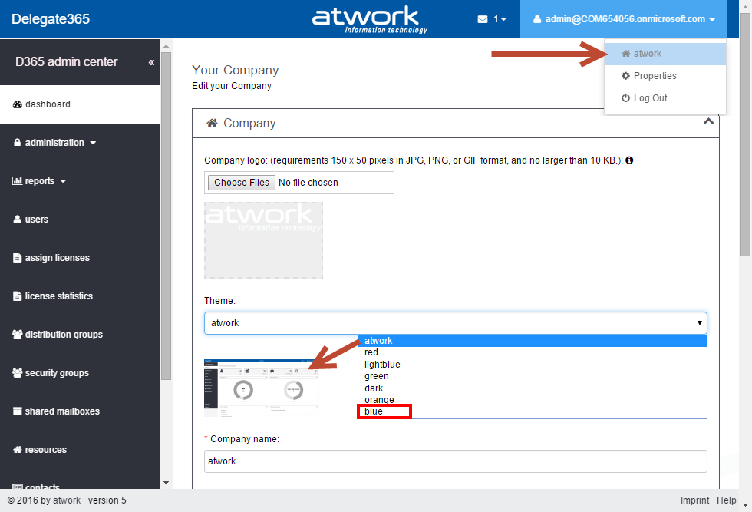Open Properties from the user menu
Screen dimensions: 752x512
(665, 76)
